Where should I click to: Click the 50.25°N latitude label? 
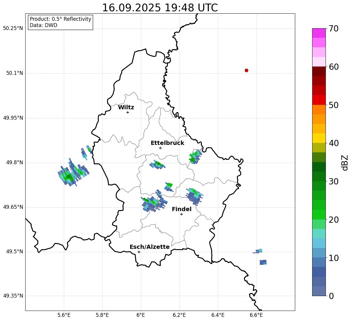pyautogui.click(x=13, y=29)
